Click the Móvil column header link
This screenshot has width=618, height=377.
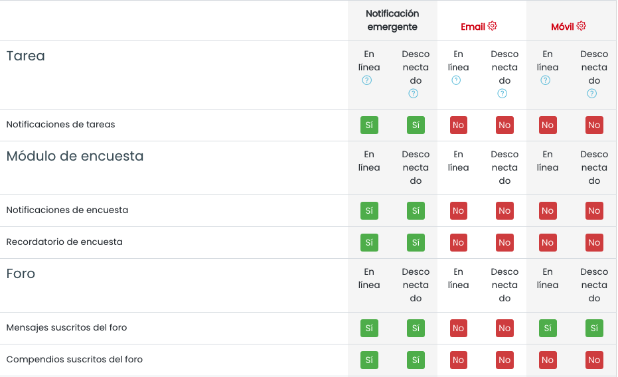(x=562, y=27)
